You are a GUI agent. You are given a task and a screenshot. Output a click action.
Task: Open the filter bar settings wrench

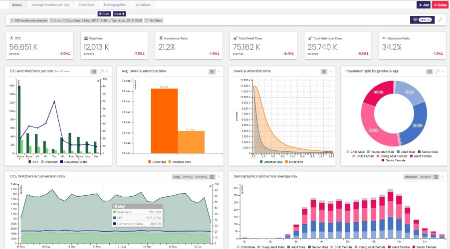tap(439, 20)
